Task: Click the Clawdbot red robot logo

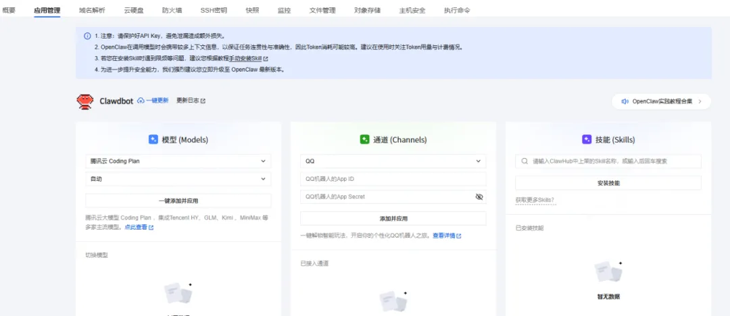Action: tap(84, 101)
